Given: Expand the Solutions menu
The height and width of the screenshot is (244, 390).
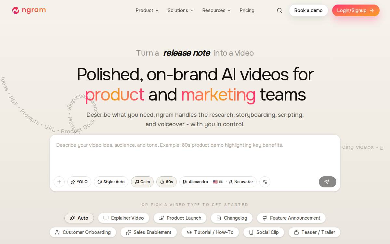Looking at the screenshot, I should [180, 10].
